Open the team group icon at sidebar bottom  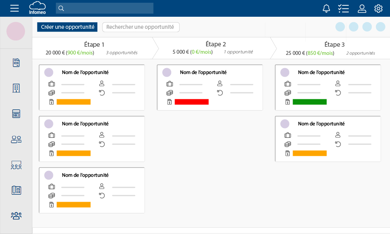click(x=16, y=215)
